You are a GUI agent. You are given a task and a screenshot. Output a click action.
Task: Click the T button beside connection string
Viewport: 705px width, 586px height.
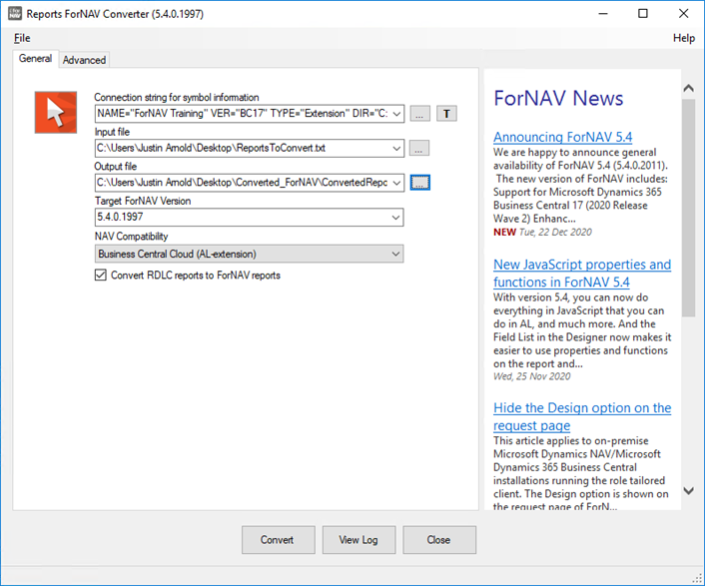(x=446, y=114)
